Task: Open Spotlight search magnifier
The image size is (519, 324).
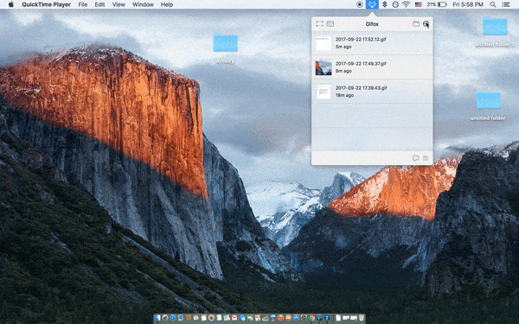Action: point(493,4)
